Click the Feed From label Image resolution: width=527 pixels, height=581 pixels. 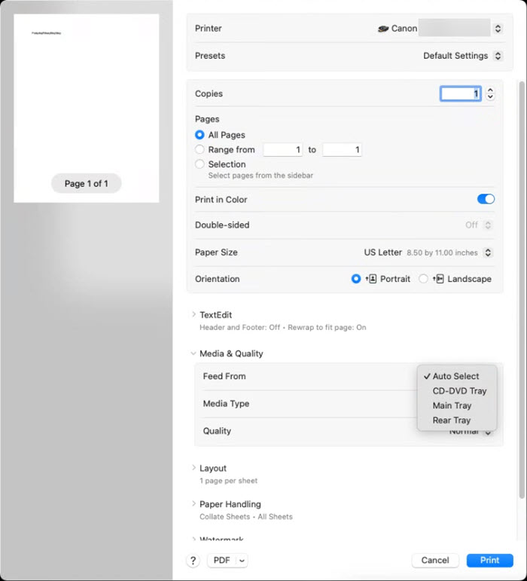(224, 376)
